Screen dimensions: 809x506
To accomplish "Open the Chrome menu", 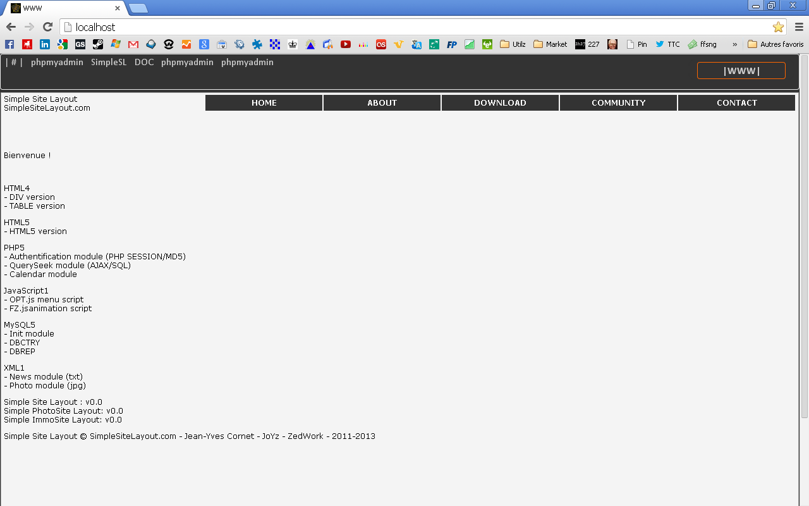I will [798, 27].
